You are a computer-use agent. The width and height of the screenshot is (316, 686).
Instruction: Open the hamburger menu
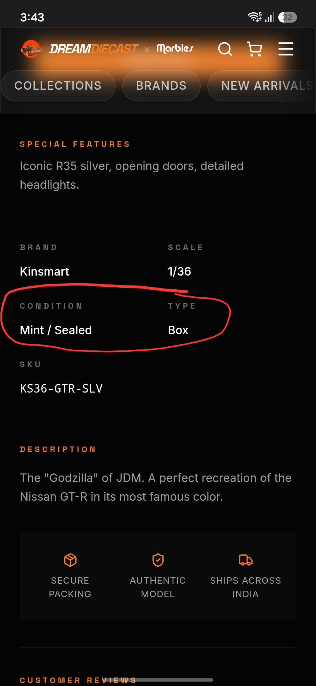pyautogui.click(x=286, y=49)
